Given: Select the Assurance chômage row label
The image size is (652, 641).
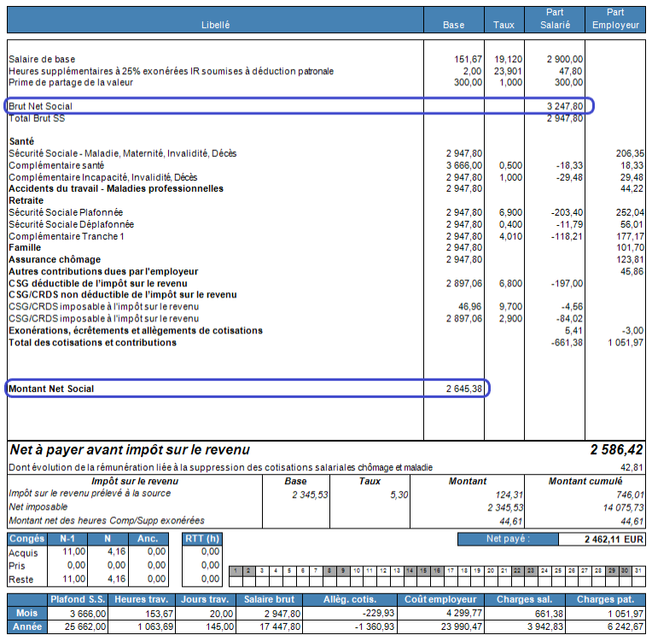Looking at the screenshot, I should 55,259.
